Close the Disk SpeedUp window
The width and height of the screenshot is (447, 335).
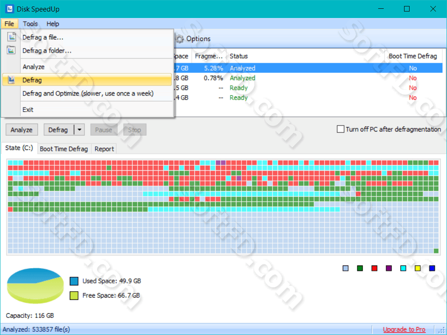click(433, 9)
